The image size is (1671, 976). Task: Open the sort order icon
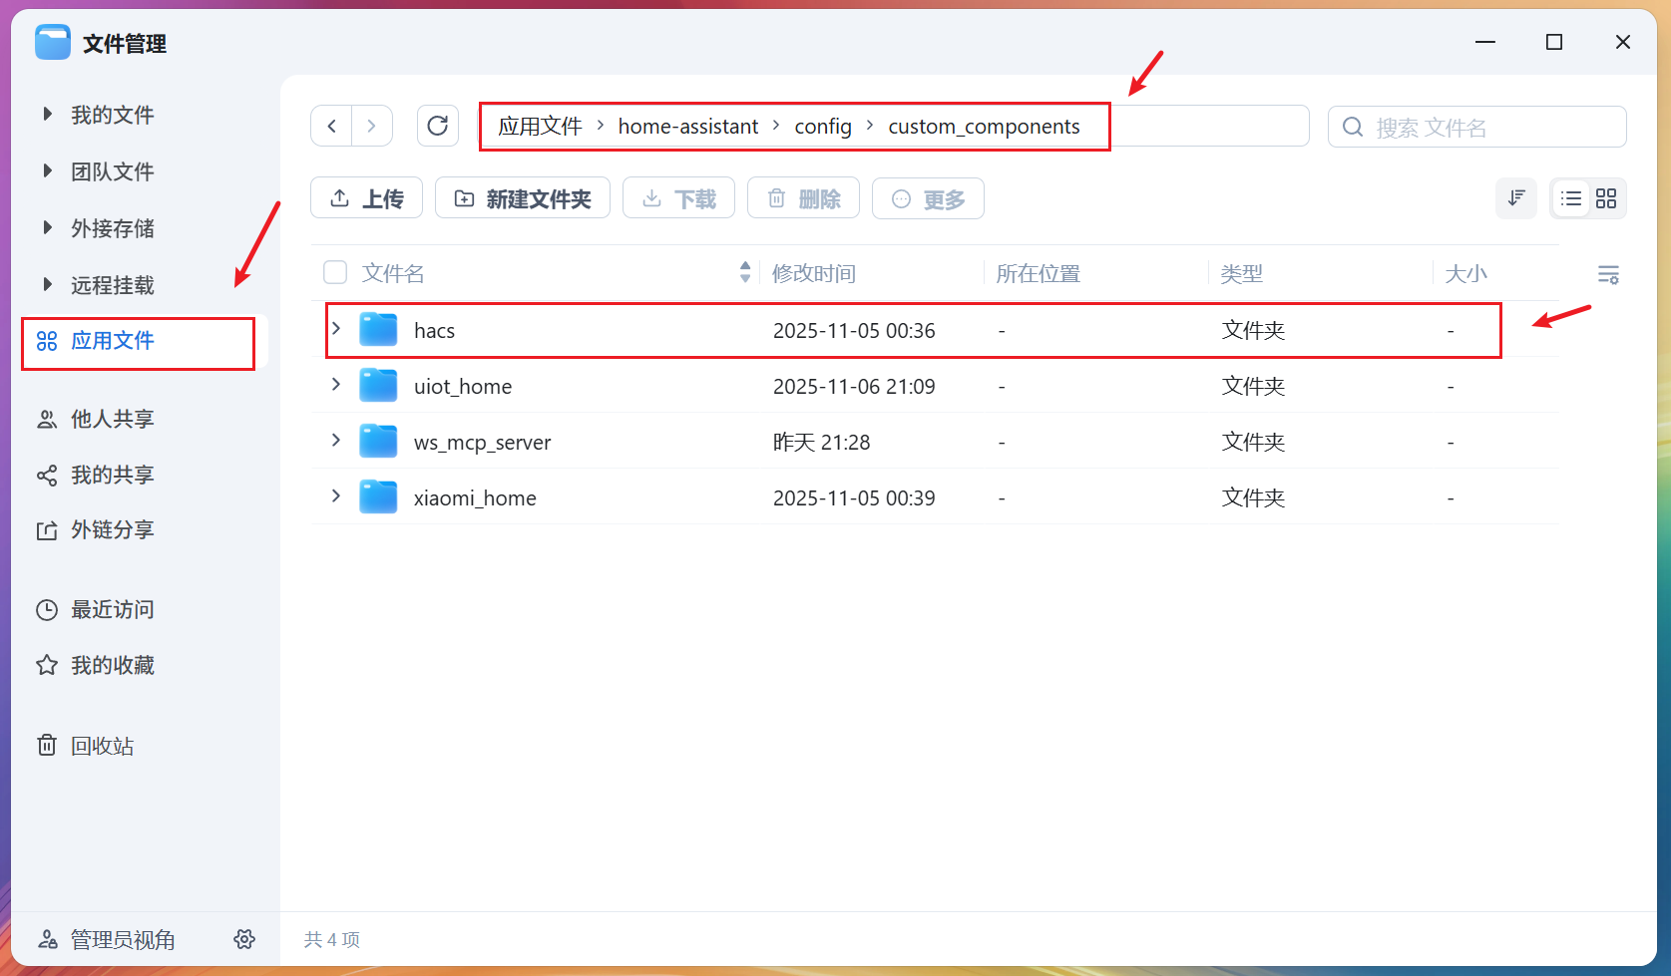coord(1515,198)
